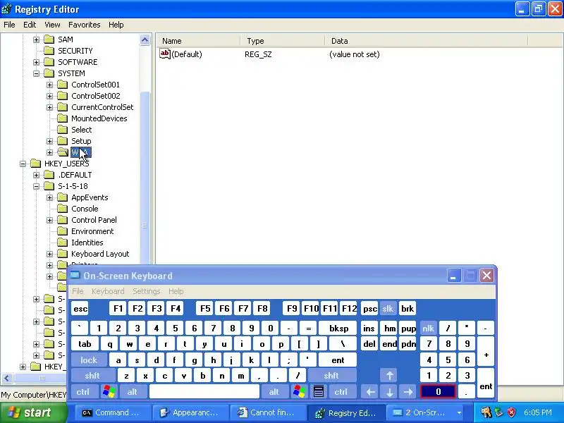Click the tree pane vertical scrollbar thumb
This screenshot has height=423, width=564.
pos(145,180)
